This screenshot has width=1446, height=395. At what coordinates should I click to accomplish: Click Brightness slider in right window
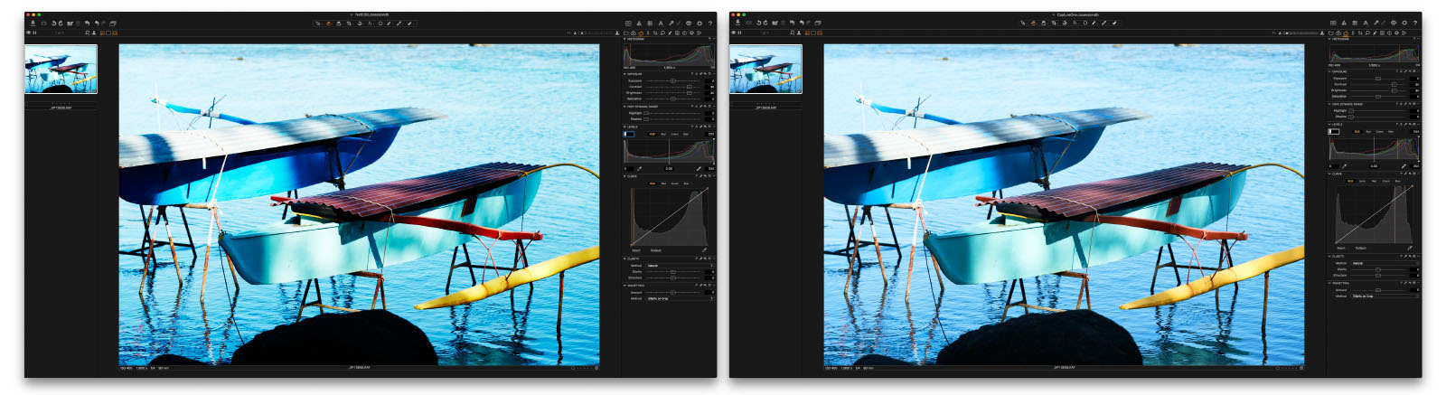click(1377, 90)
